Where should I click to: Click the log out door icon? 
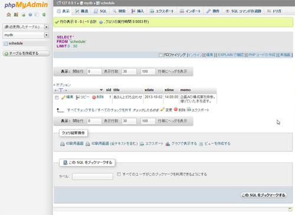[16, 15]
